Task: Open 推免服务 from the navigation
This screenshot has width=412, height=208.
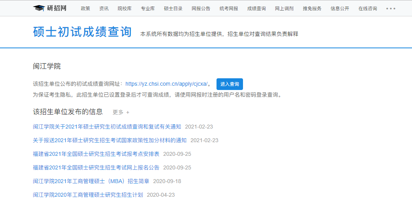Action: (312, 9)
